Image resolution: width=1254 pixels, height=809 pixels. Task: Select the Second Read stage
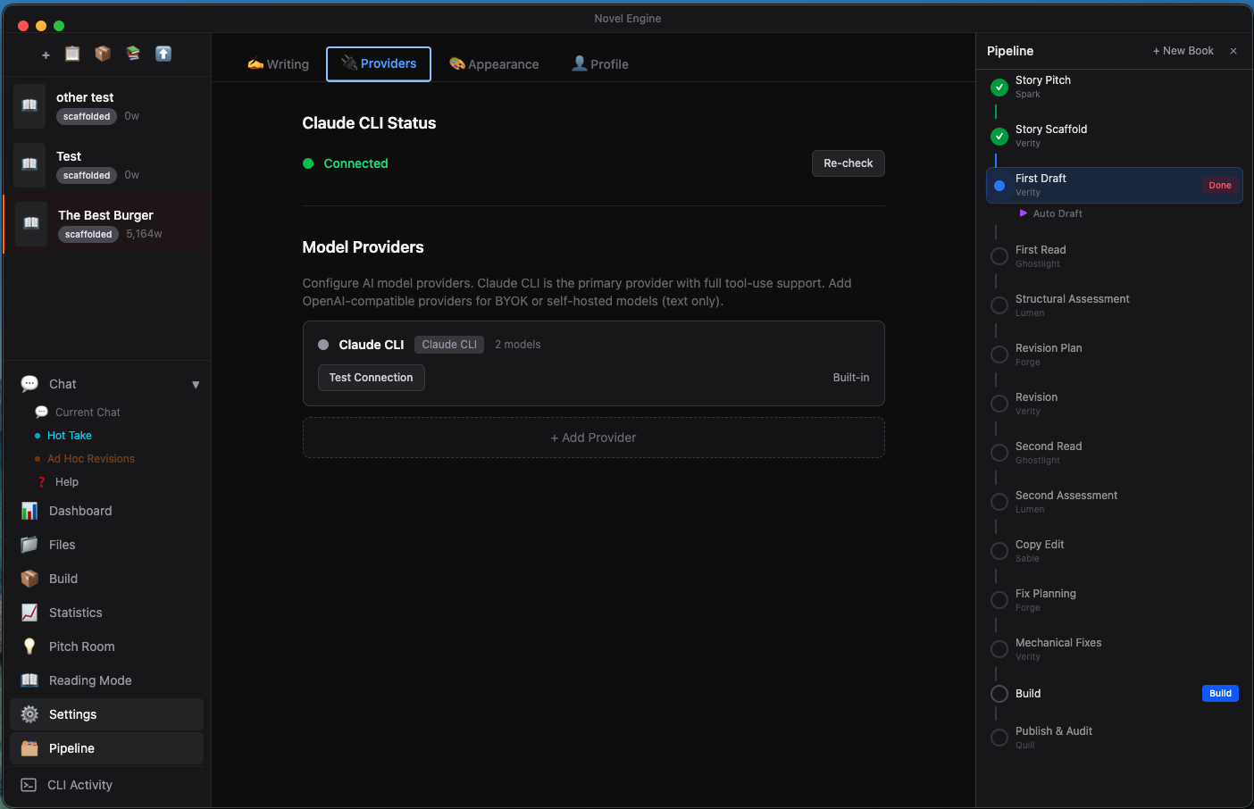1115,453
